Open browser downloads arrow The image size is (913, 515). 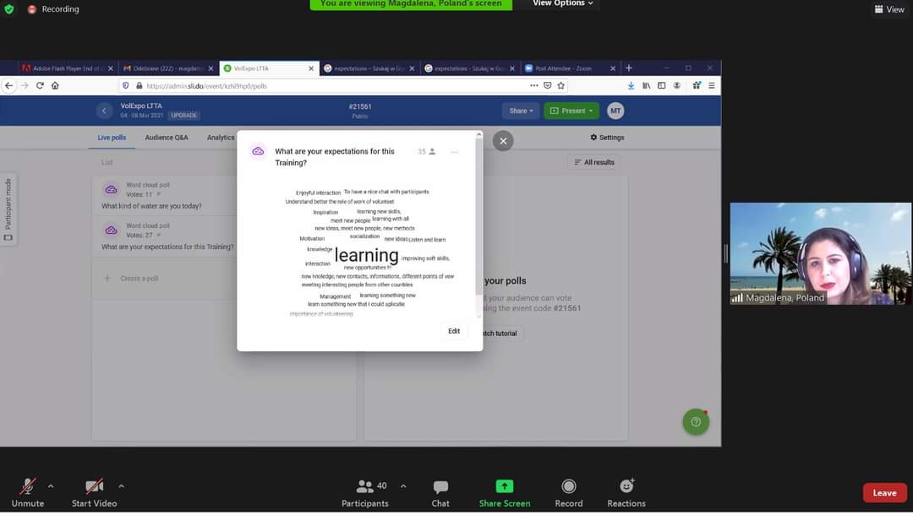631,85
